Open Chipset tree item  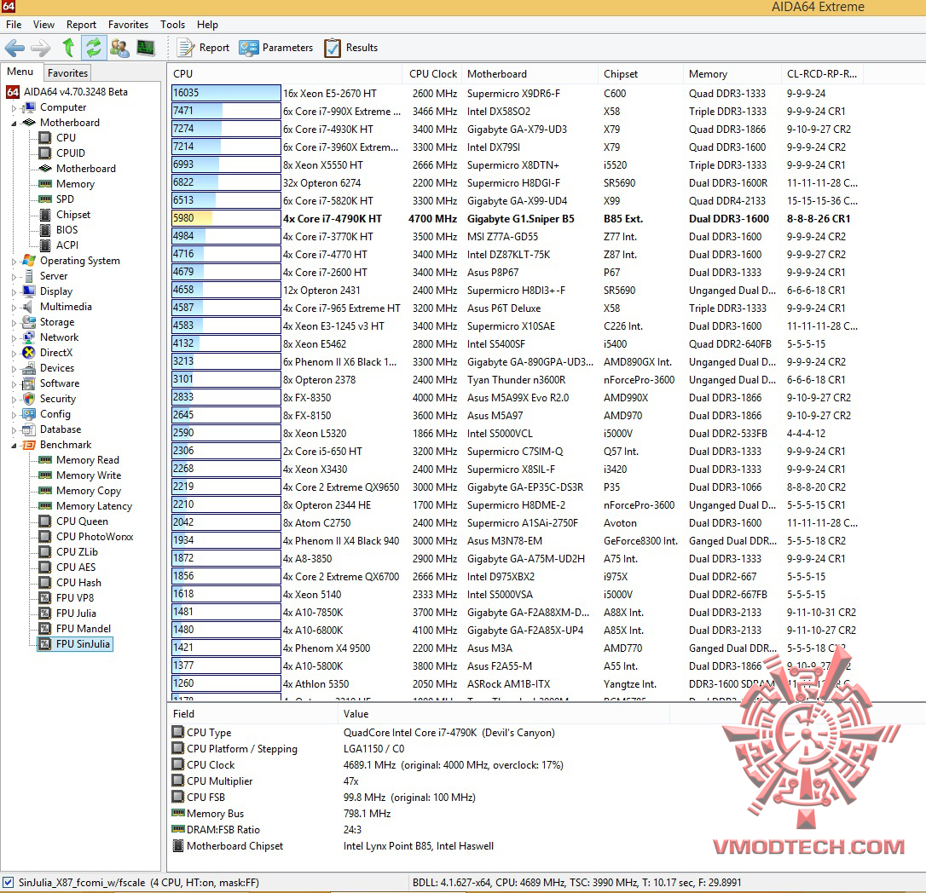click(73, 214)
